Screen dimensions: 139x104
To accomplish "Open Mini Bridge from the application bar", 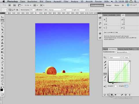I will tap(14, 5).
